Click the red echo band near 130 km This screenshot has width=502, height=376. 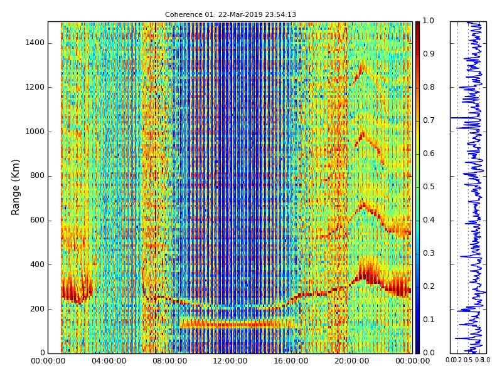pos(237,324)
